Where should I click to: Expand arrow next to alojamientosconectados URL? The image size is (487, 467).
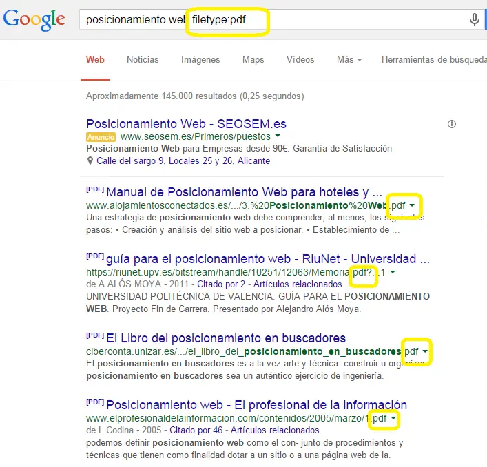[412, 205]
